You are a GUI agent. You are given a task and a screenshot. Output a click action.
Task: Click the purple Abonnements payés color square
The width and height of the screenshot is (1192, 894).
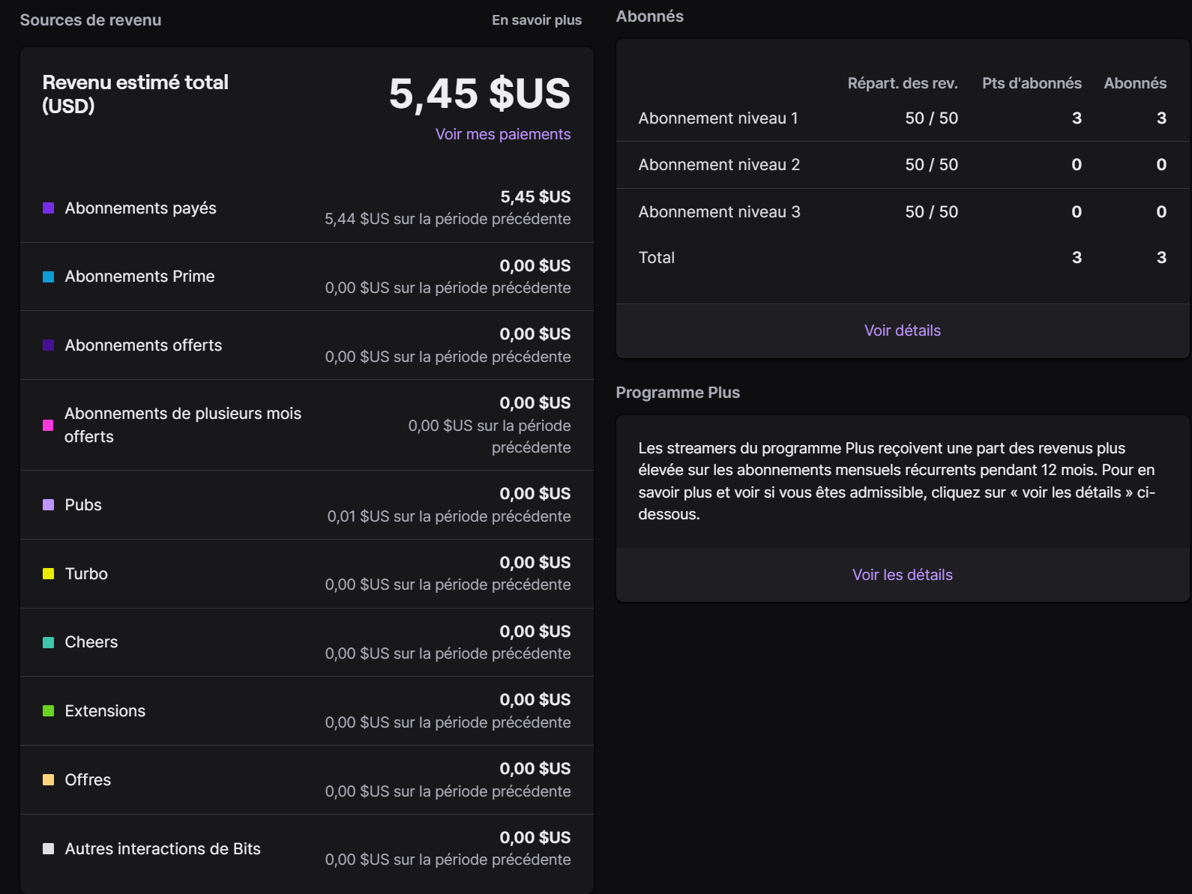click(x=48, y=208)
